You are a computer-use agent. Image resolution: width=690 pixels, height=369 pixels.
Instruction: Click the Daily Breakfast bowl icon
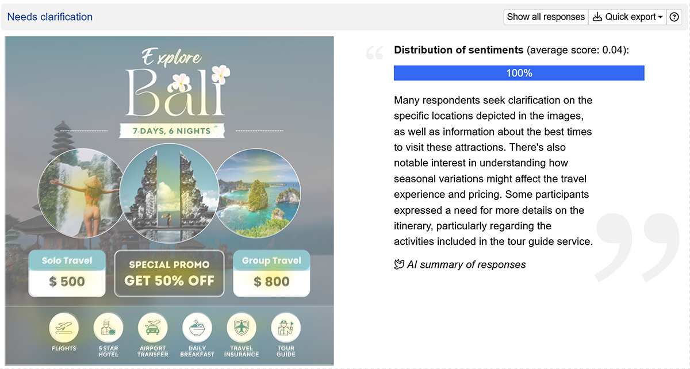click(197, 329)
